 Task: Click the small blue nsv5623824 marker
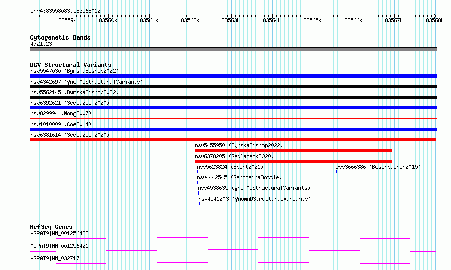coord(198,172)
